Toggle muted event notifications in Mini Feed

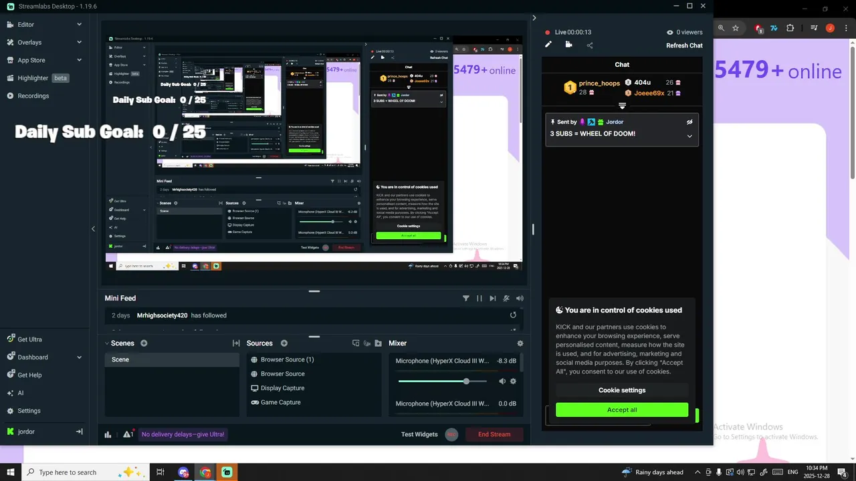pos(506,299)
